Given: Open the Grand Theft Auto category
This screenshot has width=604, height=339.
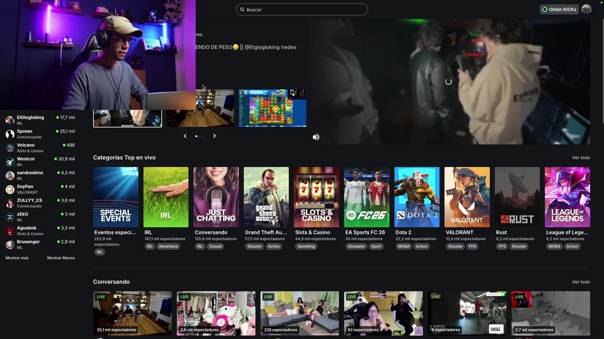Looking at the screenshot, I should click(266, 197).
